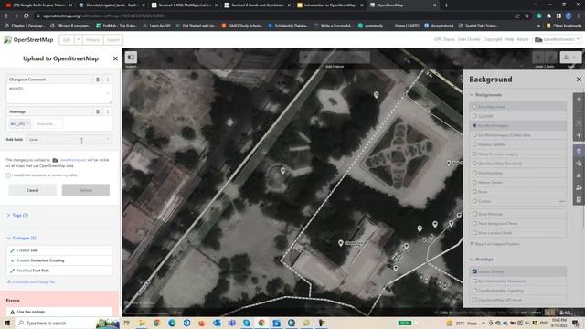Viewport: 585px width, 329px height.
Task: Enable Show Location Panel checkbox
Action: click(x=474, y=232)
